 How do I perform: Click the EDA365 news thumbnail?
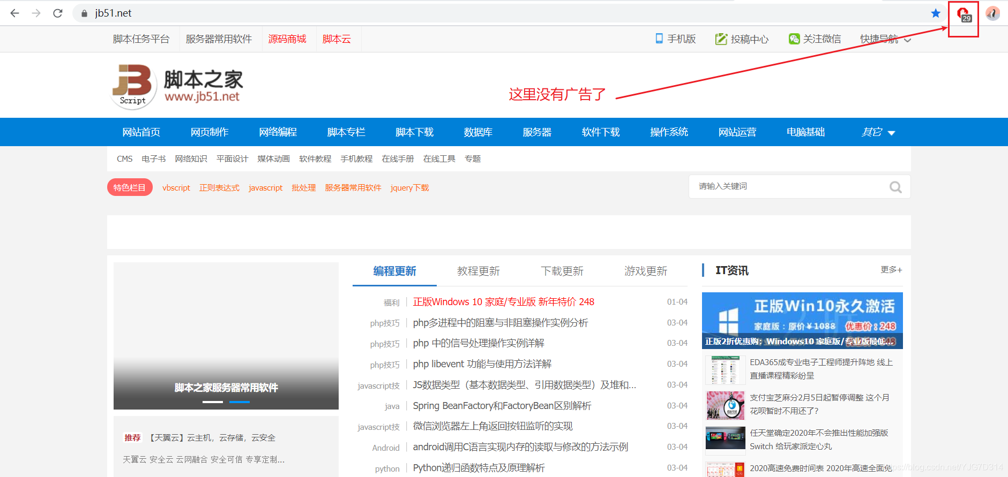click(725, 370)
